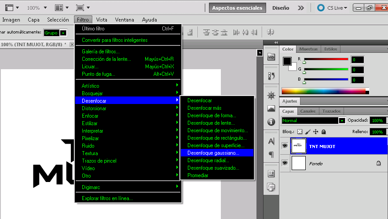Click the Opacidad value field

coord(377,120)
